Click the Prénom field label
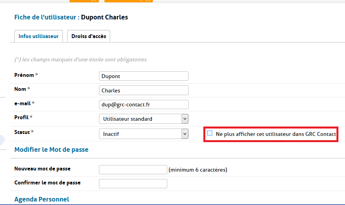 pos(26,75)
